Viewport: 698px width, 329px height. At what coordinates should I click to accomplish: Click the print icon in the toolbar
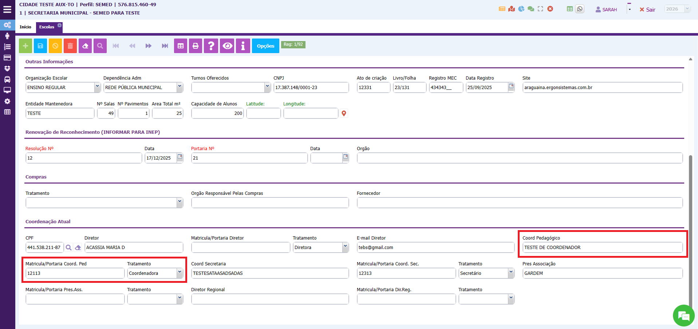tap(196, 46)
